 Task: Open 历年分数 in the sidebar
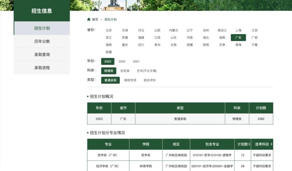coord(42,41)
